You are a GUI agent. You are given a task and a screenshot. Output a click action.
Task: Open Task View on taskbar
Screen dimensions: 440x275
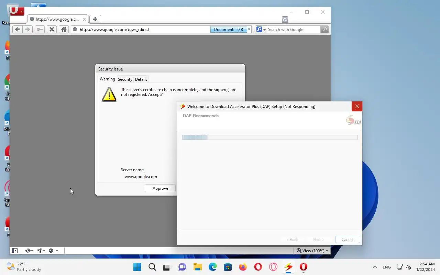[167, 267]
